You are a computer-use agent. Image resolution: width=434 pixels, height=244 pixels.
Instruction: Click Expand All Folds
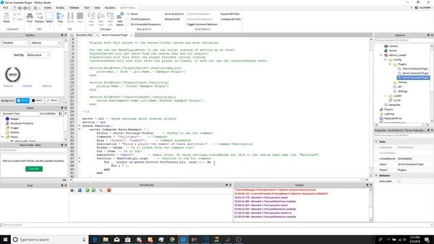(230, 14)
